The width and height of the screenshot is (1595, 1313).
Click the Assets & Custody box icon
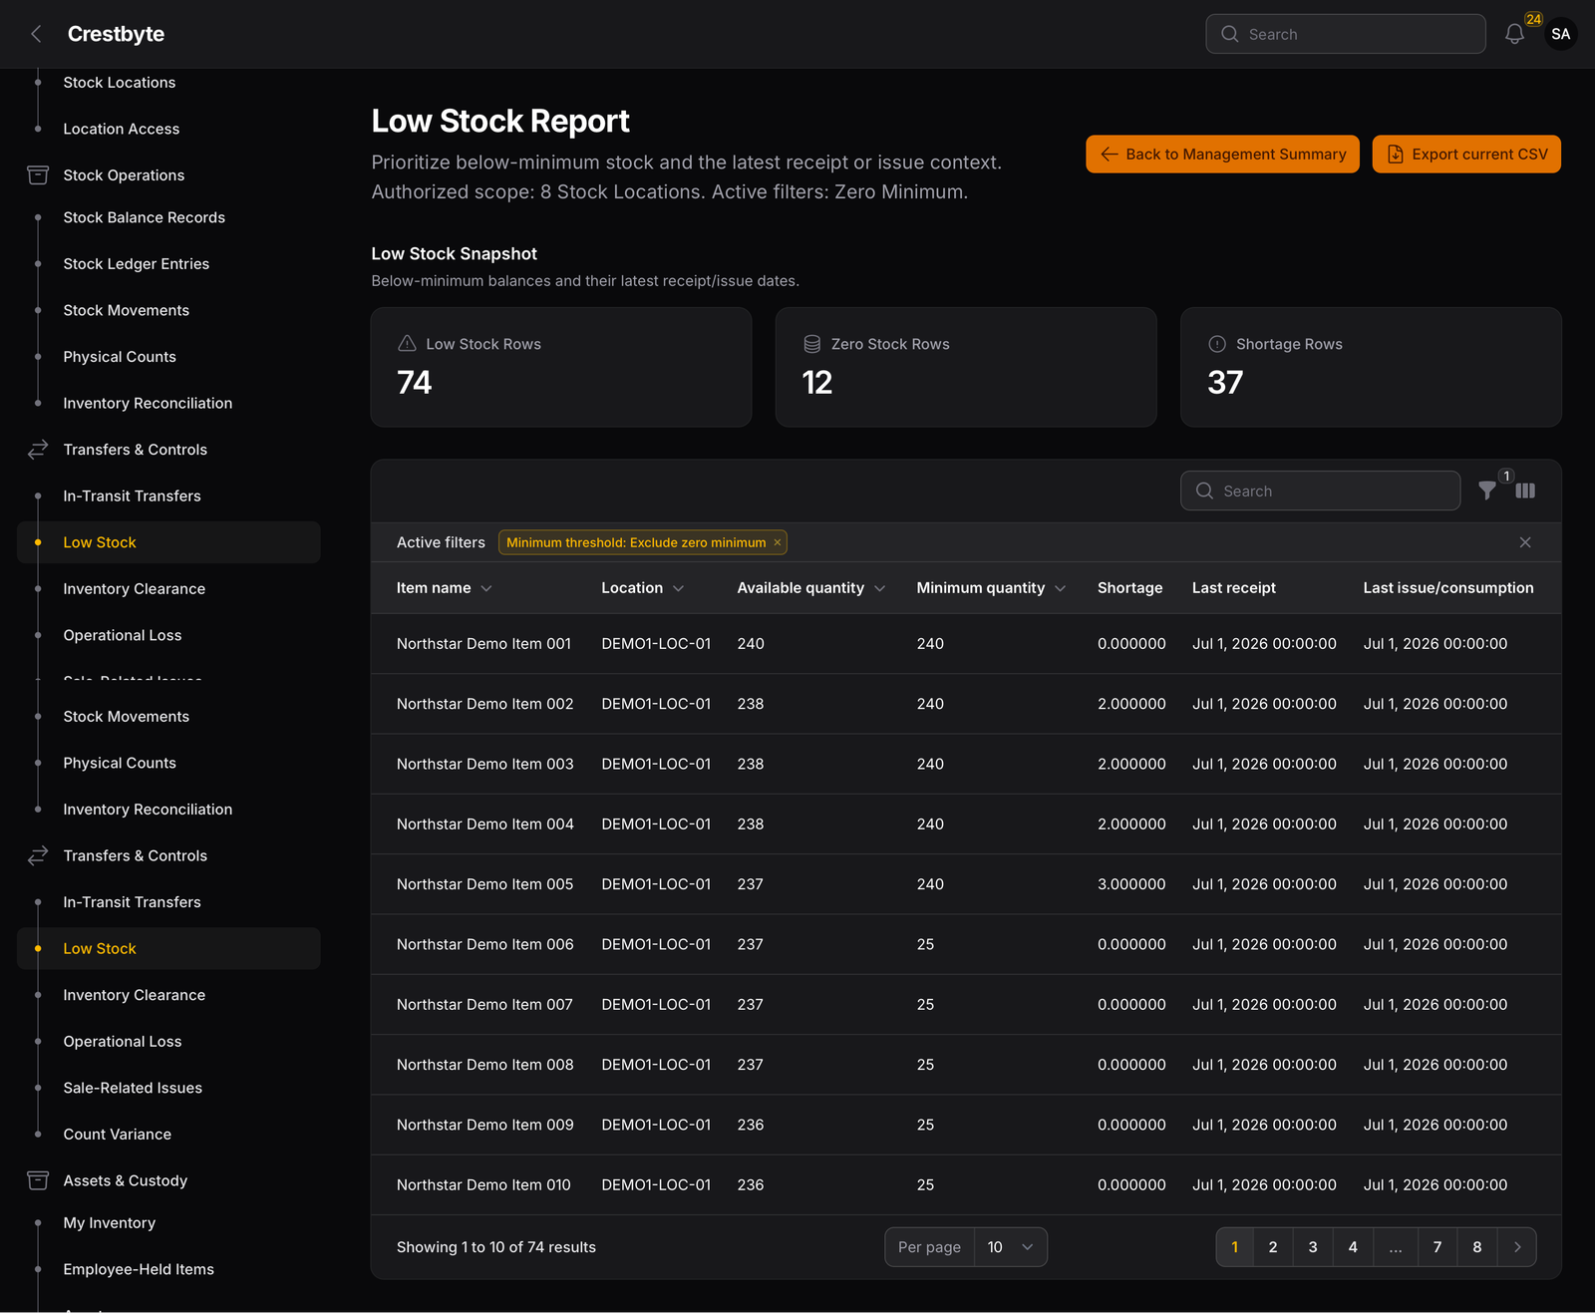click(x=38, y=1180)
